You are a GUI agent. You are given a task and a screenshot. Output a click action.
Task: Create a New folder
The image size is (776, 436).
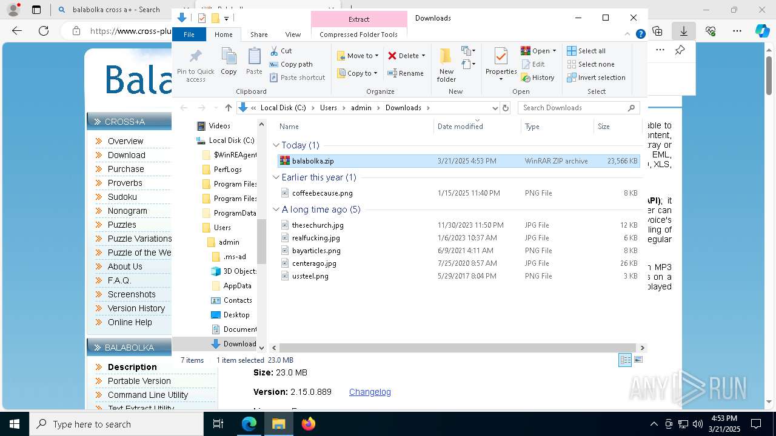446,65
